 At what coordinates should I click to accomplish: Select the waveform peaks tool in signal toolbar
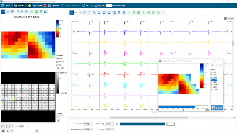(x=94, y=12)
